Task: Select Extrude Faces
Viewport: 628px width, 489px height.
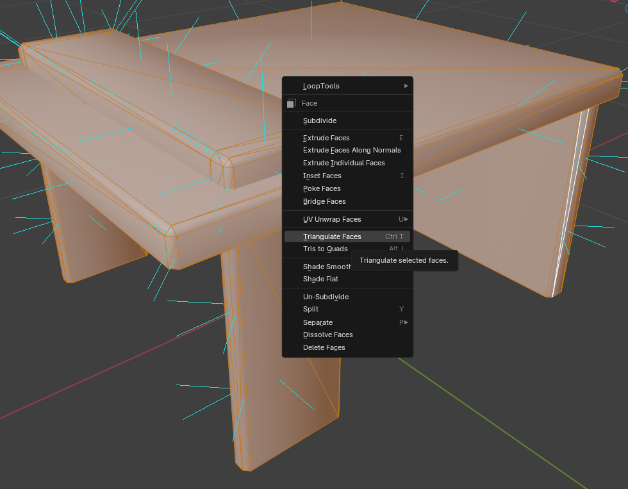Action: [x=347, y=138]
